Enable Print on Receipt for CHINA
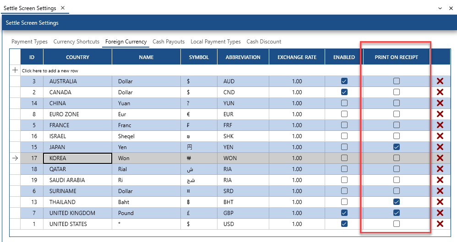Image resolution: width=457 pixels, height=242 pixels. tap(396, 103)
